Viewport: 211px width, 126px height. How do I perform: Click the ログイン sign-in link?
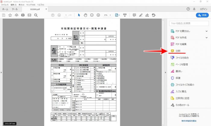[x=203, y=9]
